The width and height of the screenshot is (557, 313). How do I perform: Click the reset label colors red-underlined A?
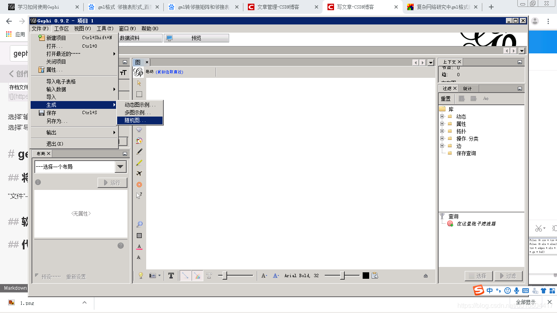click(139, 247)
